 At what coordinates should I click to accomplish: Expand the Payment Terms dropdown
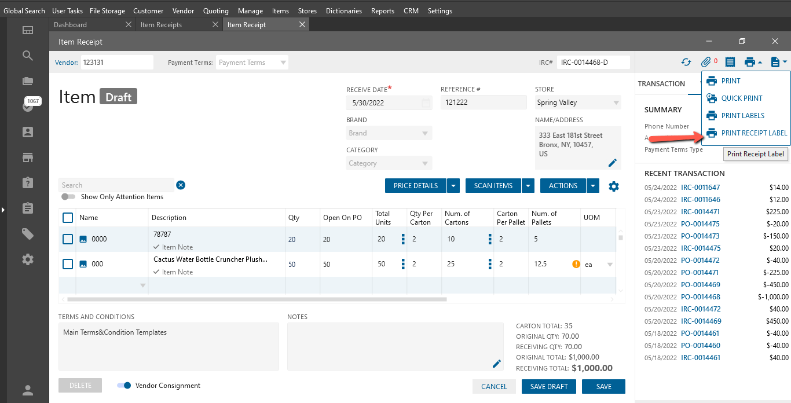pyautogui.click(x=283, y=63)
